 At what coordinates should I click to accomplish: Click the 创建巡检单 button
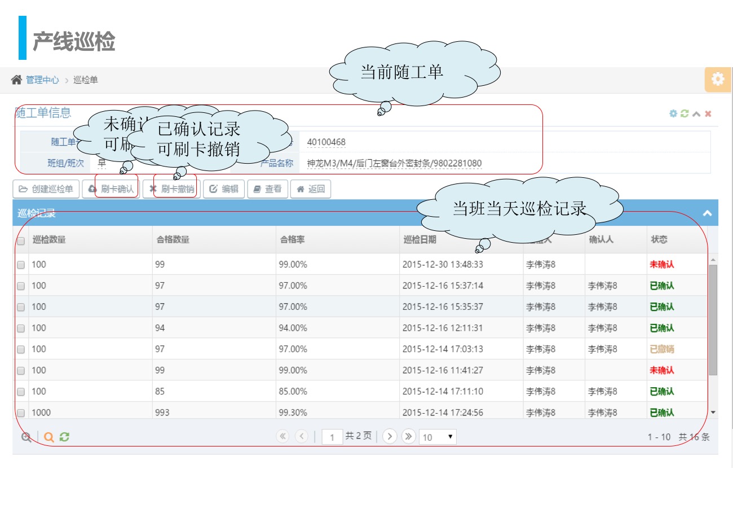pos(46,189)
